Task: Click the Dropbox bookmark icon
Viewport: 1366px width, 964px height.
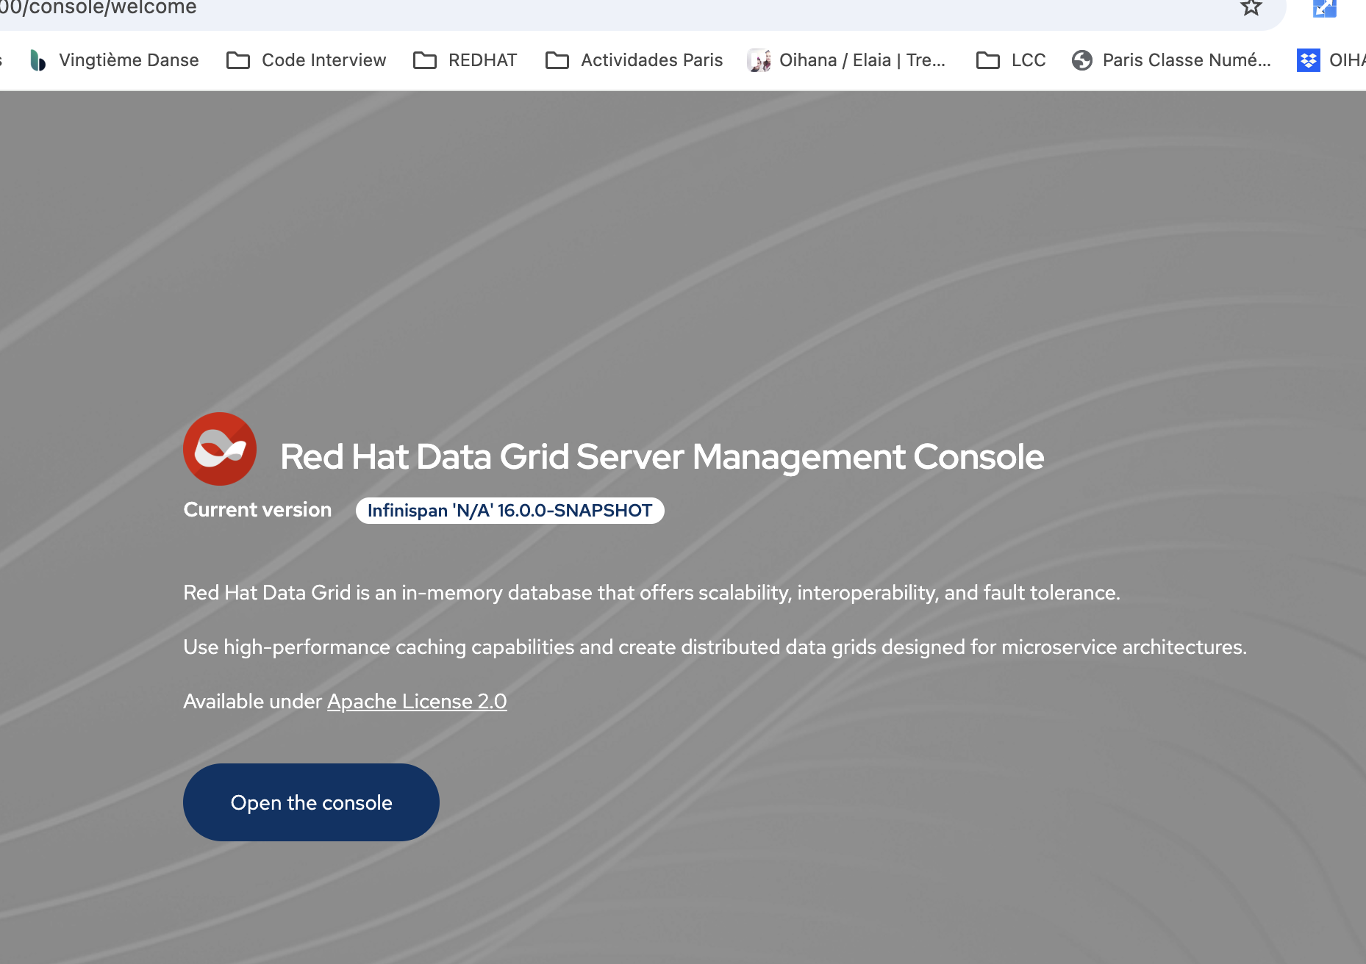Action: pyautogui.click(x=1308, y=60)
